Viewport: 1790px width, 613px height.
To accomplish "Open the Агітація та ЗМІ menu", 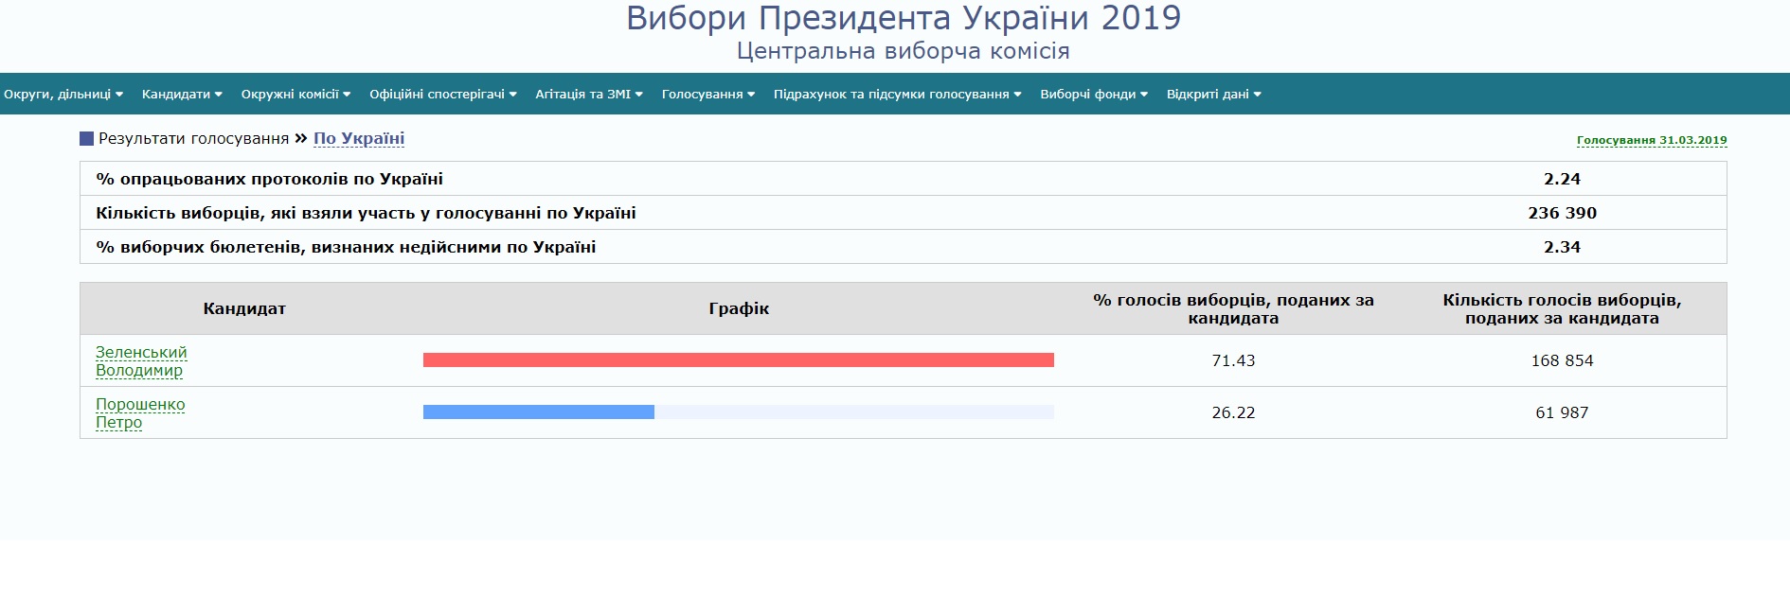I will click(588, 95).
